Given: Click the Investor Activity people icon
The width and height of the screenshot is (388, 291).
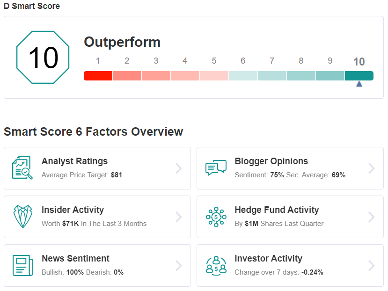Looking at the screenshot, I should [x=216, y=266].
